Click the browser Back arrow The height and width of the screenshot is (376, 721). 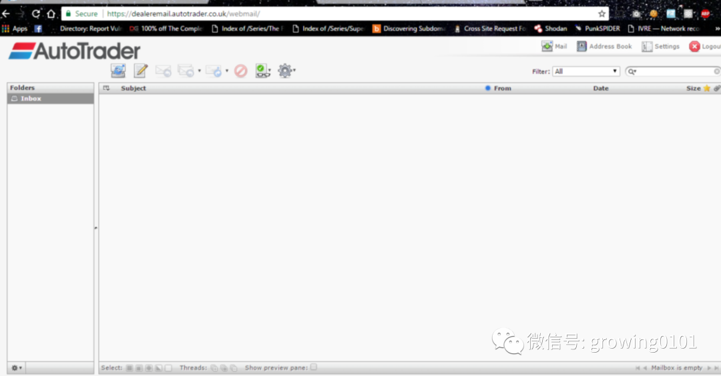tap(6, 14)
